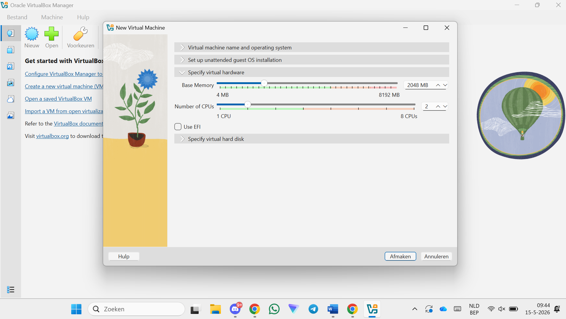The width and height of the screenshot is (566, 319).
Task: Open Discord from the taskbar
Action: click(x=235, y=309)
